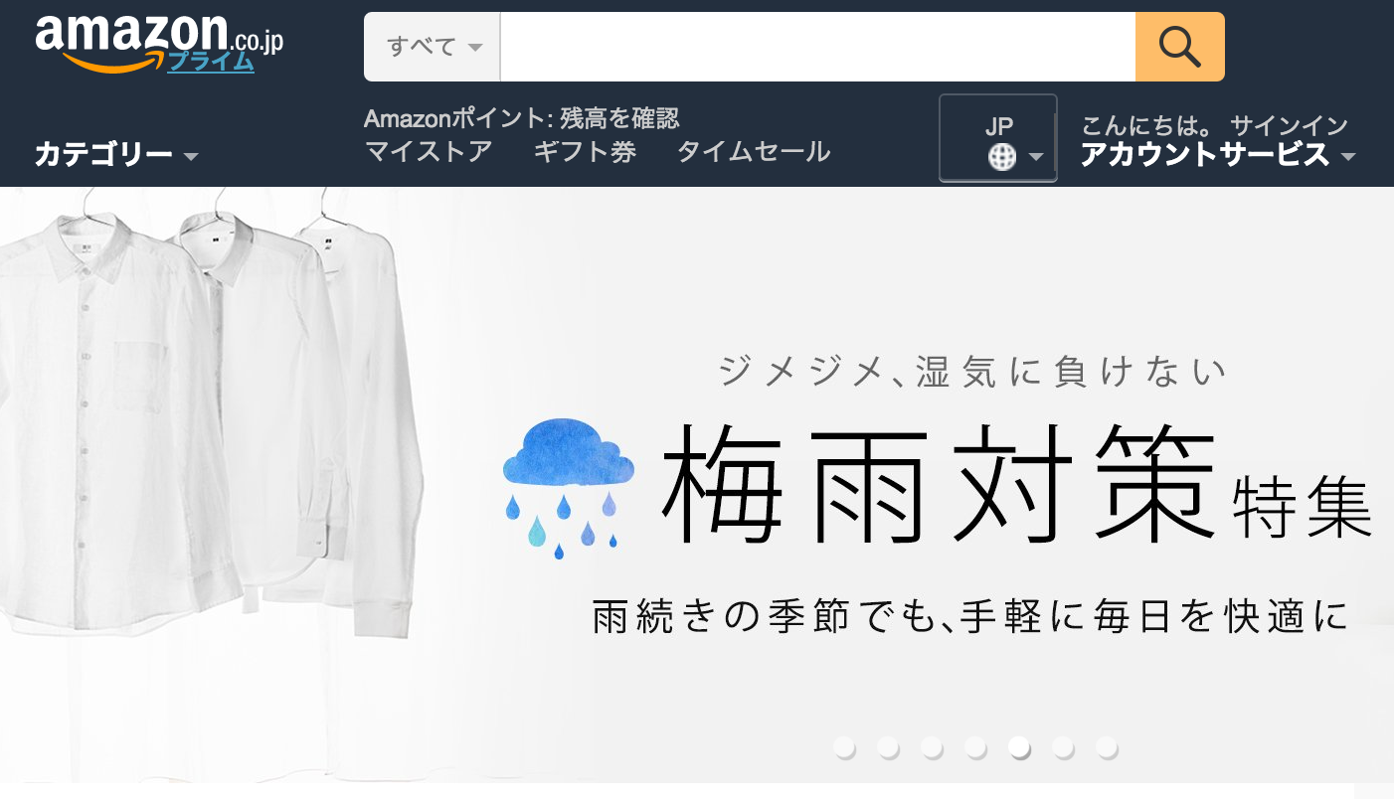Viewport: 1394px width, 799px height.
Task: Click inside the search text field
Action: (x=817, y=47)
